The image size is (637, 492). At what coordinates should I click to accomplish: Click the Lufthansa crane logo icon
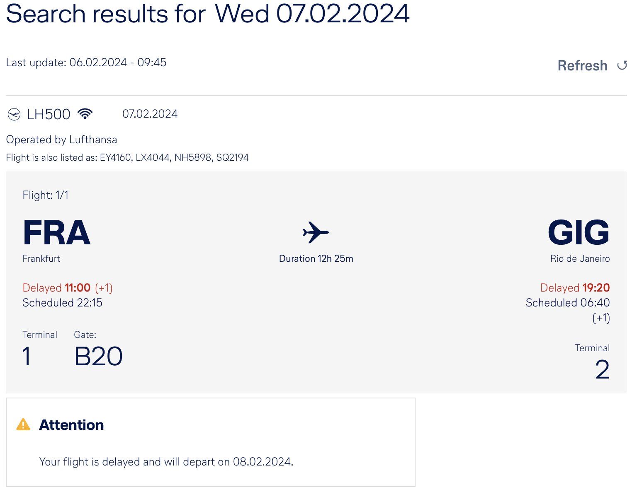[14, 114]
